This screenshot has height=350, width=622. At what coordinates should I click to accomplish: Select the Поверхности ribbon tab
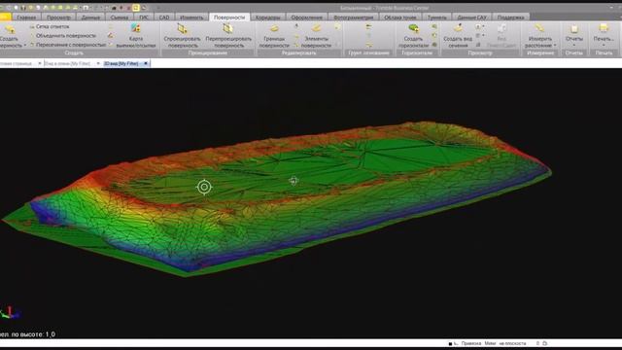click(x=229, y=17)
